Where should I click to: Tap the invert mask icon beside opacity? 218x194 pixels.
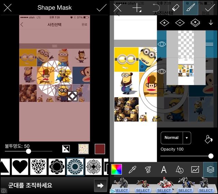click(x=66, y=149)
